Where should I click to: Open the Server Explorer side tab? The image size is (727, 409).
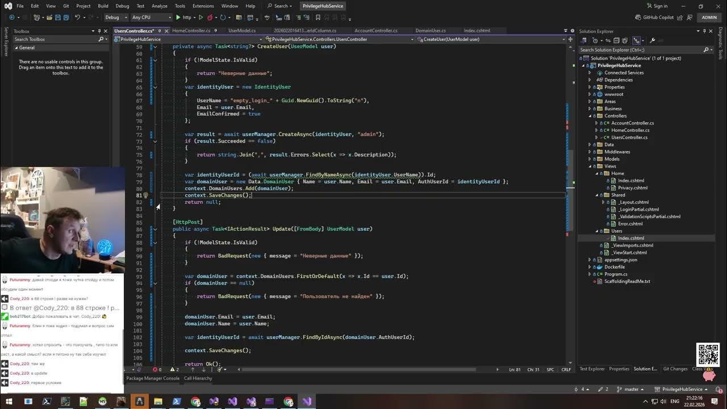6,43
